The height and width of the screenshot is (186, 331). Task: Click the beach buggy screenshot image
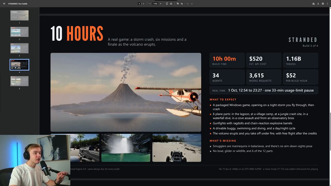coord(177,148)
